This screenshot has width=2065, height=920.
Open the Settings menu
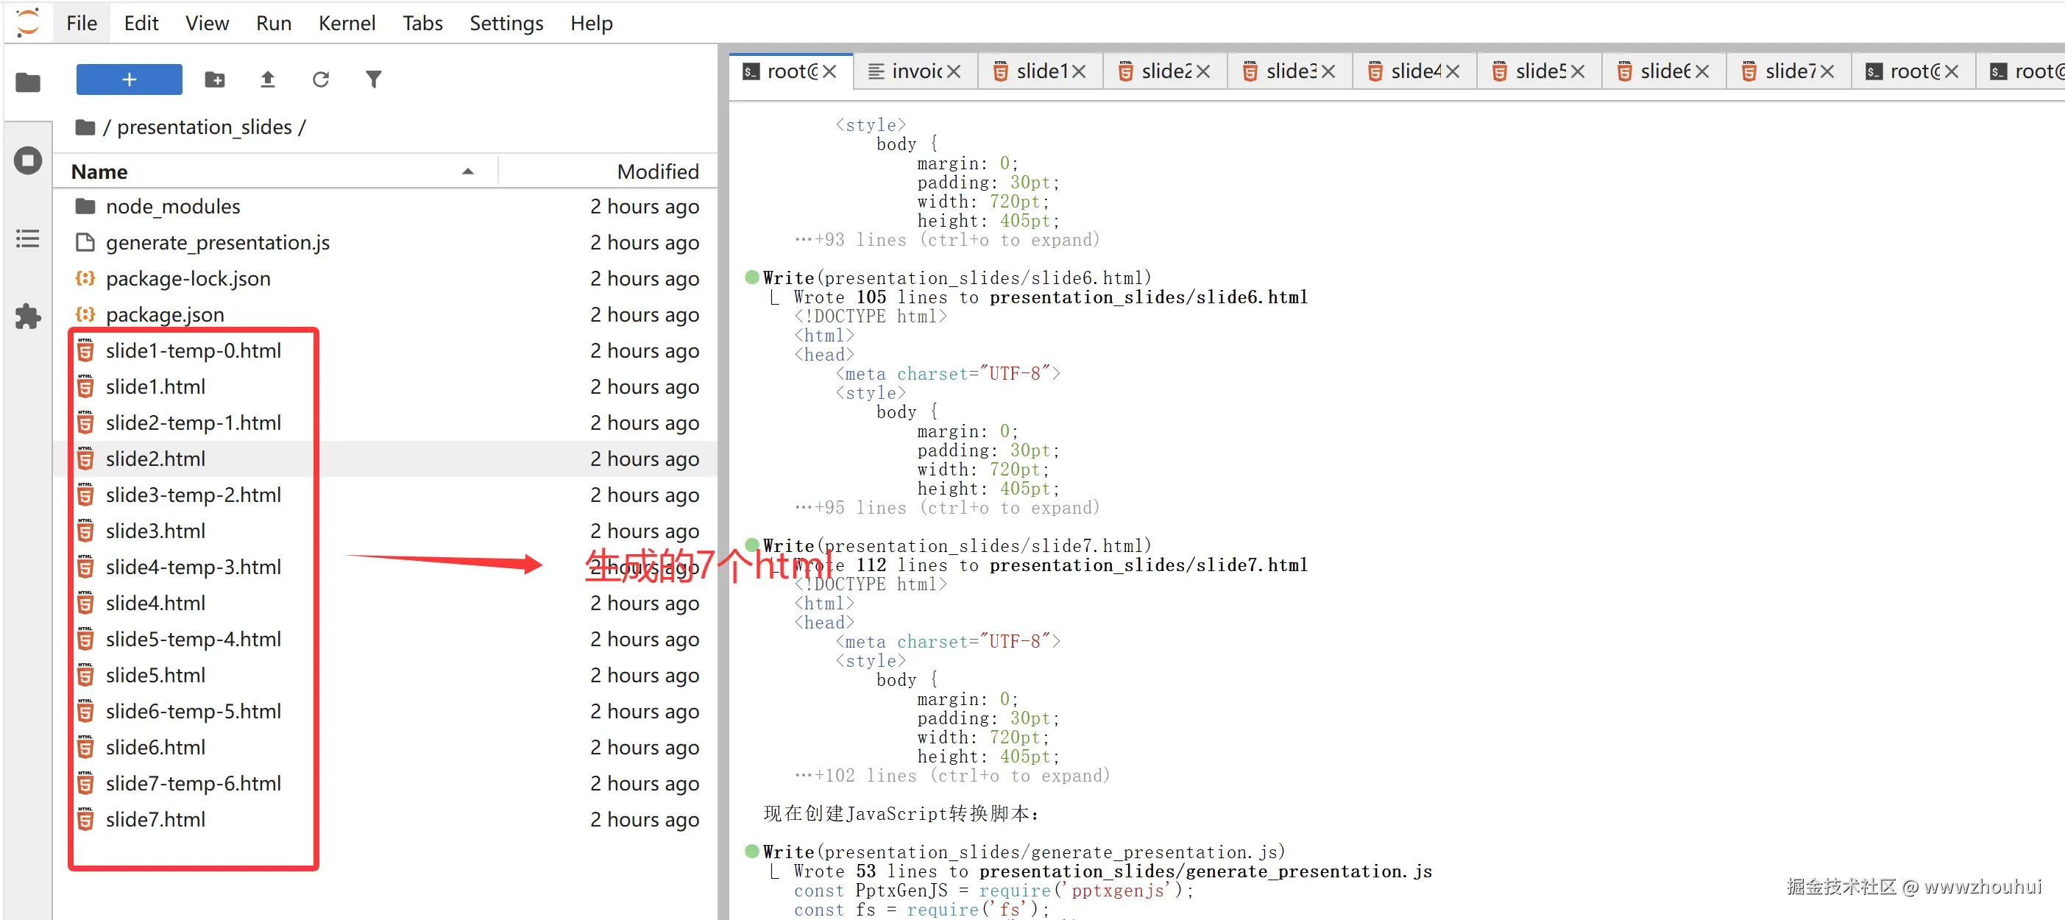tap(506, 24)
